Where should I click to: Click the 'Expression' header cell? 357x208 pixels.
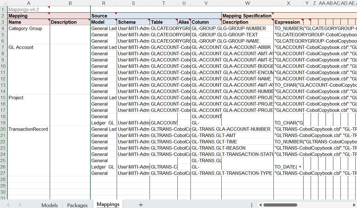[288, 22]
